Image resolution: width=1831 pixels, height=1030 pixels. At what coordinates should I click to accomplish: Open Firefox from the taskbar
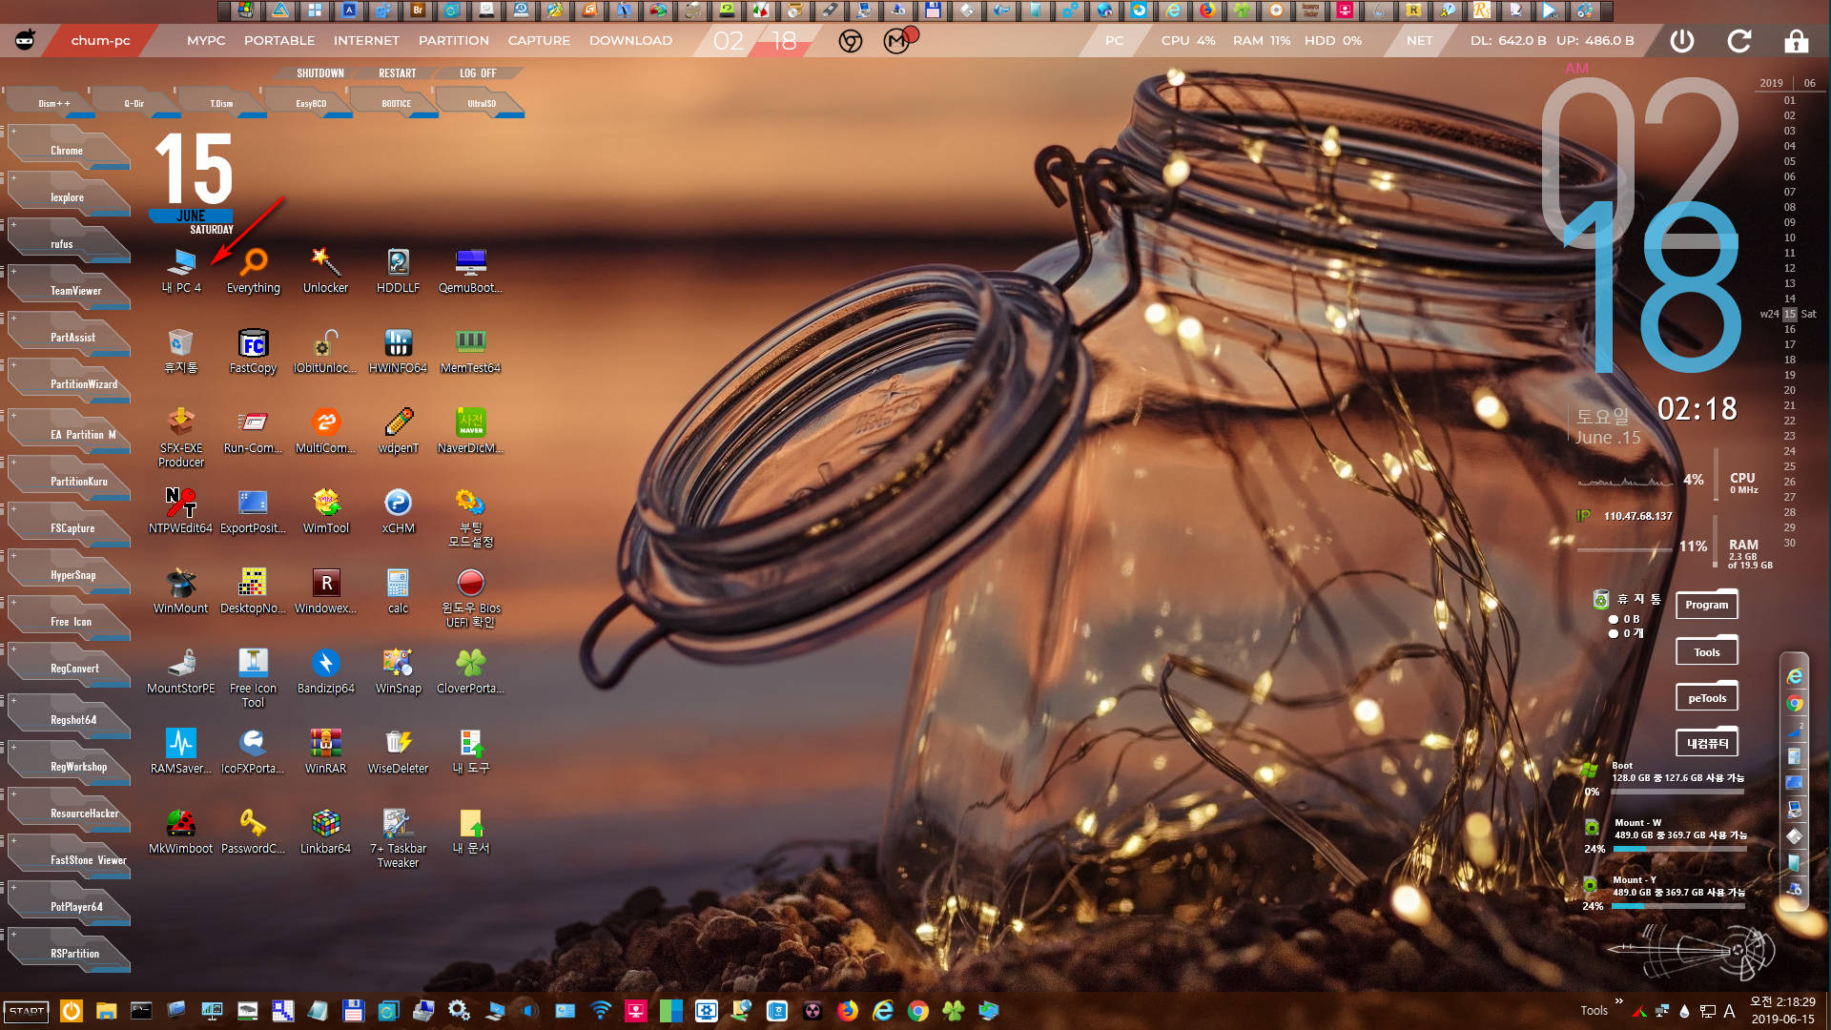[847, 1011]
